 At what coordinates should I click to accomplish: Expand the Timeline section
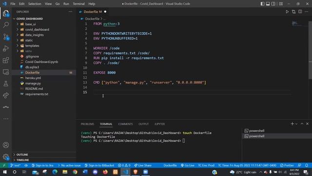pos(22,160)
